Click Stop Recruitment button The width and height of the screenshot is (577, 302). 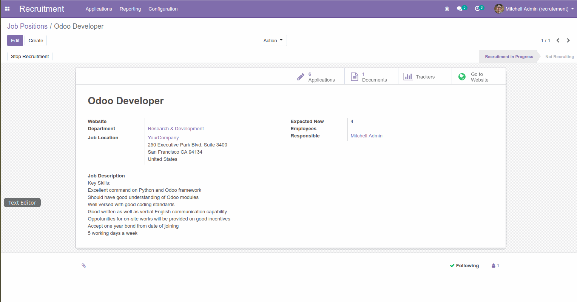[x=30, y=57]
